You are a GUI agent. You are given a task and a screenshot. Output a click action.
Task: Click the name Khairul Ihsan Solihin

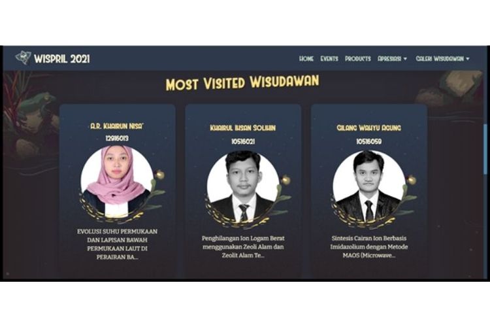(x=243, y=128)
